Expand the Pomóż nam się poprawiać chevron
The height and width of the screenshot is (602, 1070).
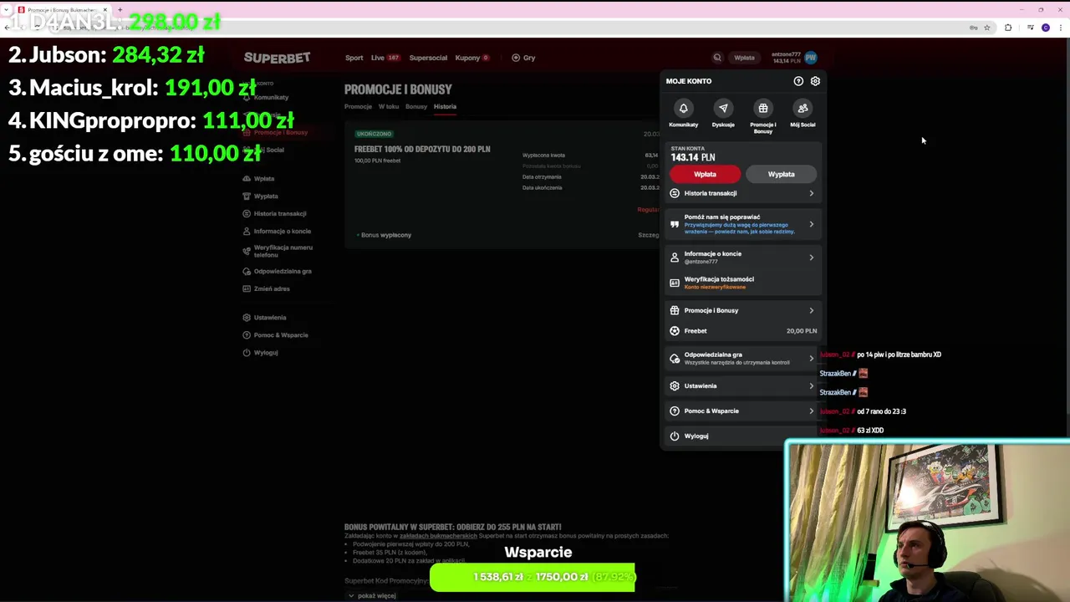[x=811, y=224]
